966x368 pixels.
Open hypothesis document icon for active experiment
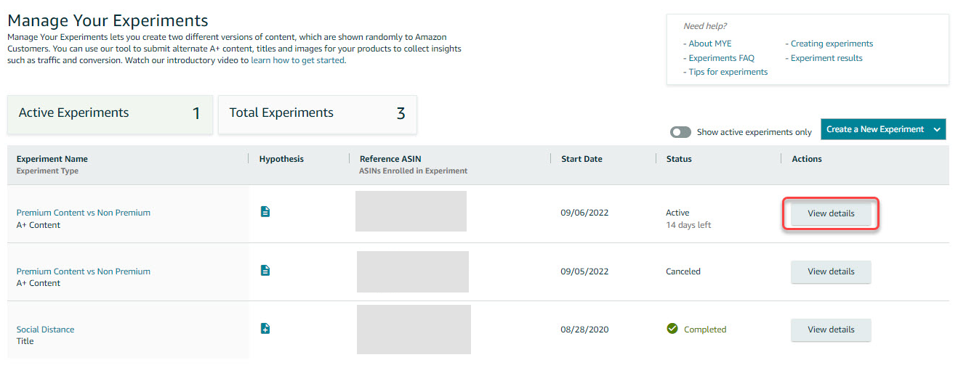(x=265, y=212)
